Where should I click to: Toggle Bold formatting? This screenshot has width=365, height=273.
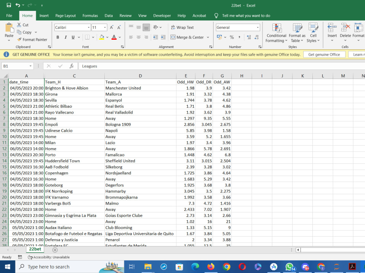coord(58,37)
